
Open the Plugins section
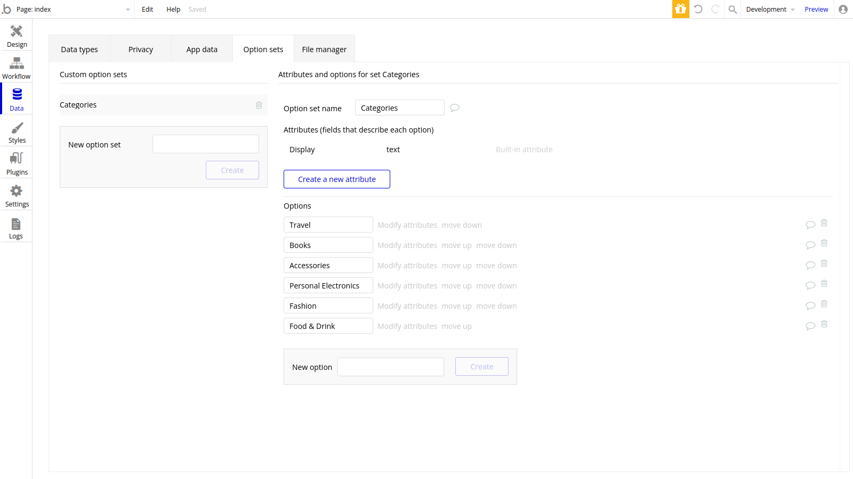pyautogui.click(x=16, y=163)
